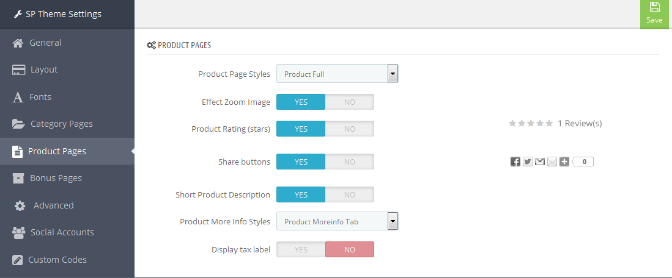The width and height of the screenshot is (672, 278).
Task: Open the Product Page Styles dropdown
Action: (338, 74)
